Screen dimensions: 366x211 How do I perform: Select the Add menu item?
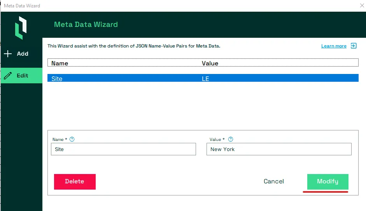21,53
